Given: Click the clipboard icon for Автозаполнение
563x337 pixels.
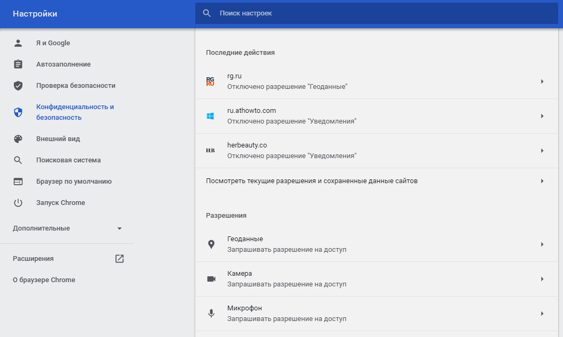Looking at the screenshot, I should [x=18, y=64].
